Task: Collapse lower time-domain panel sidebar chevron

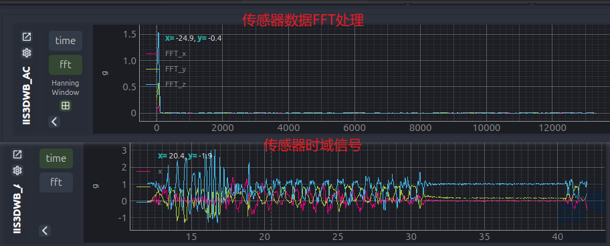Action: click(x=45, y=231)
